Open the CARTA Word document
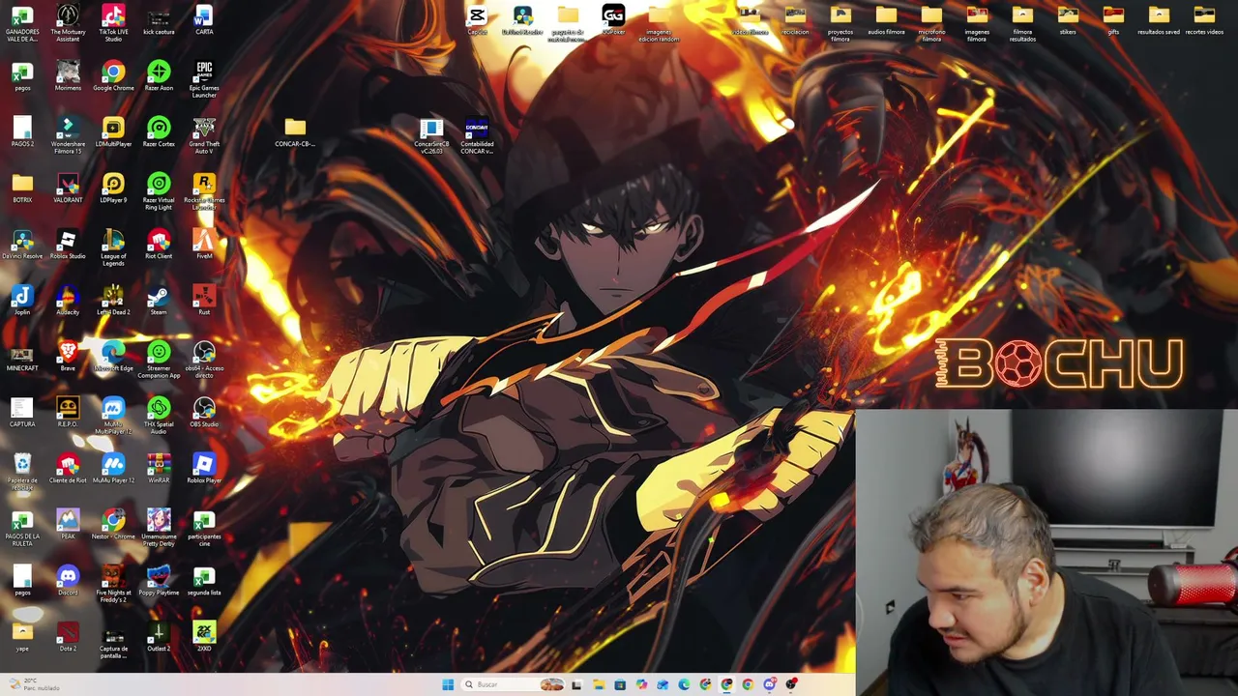1238x696 pixels. point(204,20)
